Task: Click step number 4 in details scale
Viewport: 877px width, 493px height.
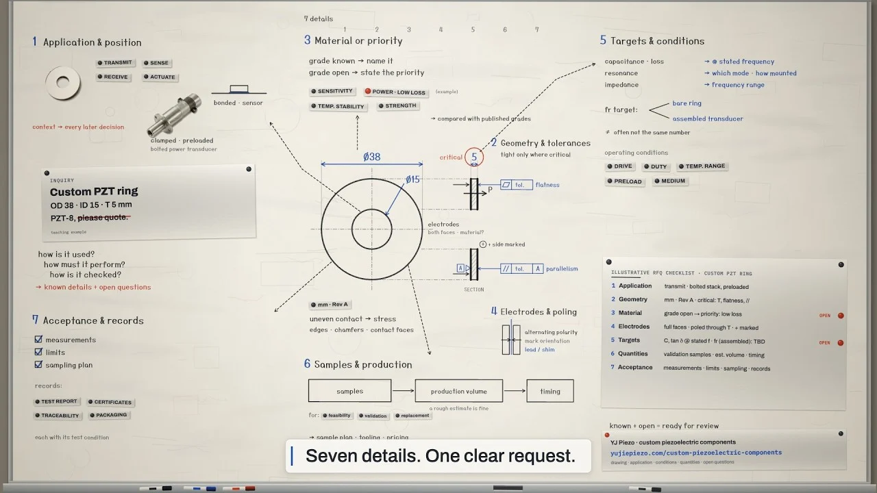Action: point(441,29)
